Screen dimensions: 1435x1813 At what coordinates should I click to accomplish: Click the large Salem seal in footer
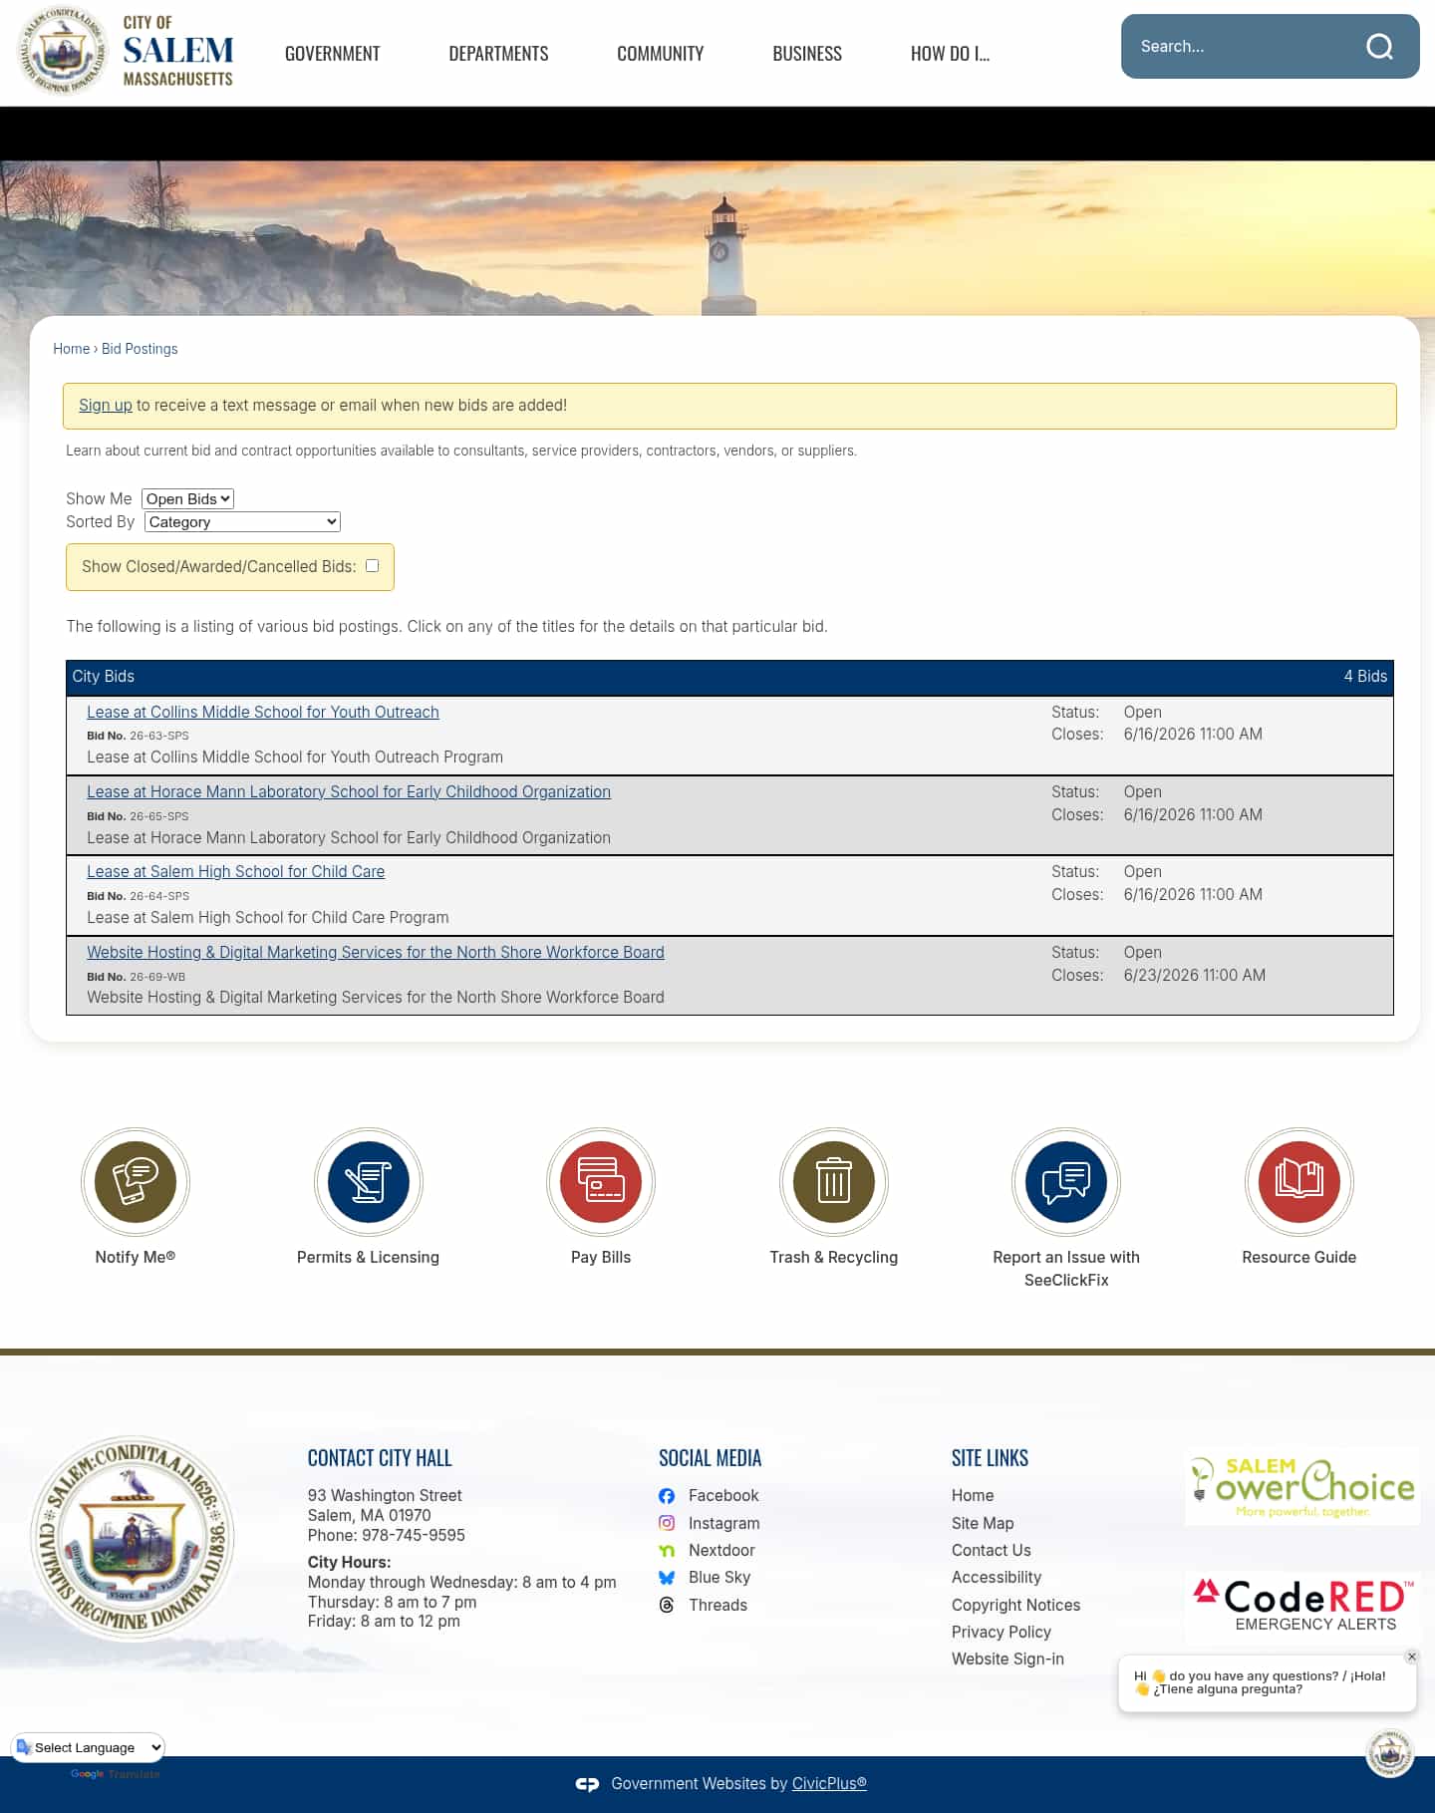point(133,1538)
